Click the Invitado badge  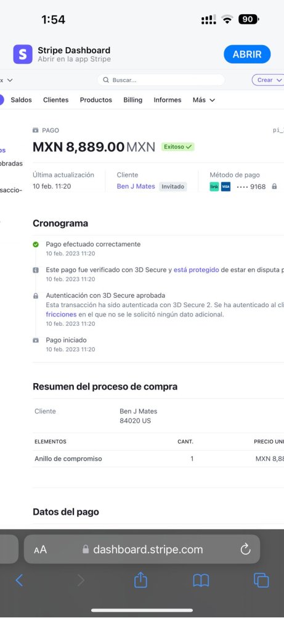point(173,187)
